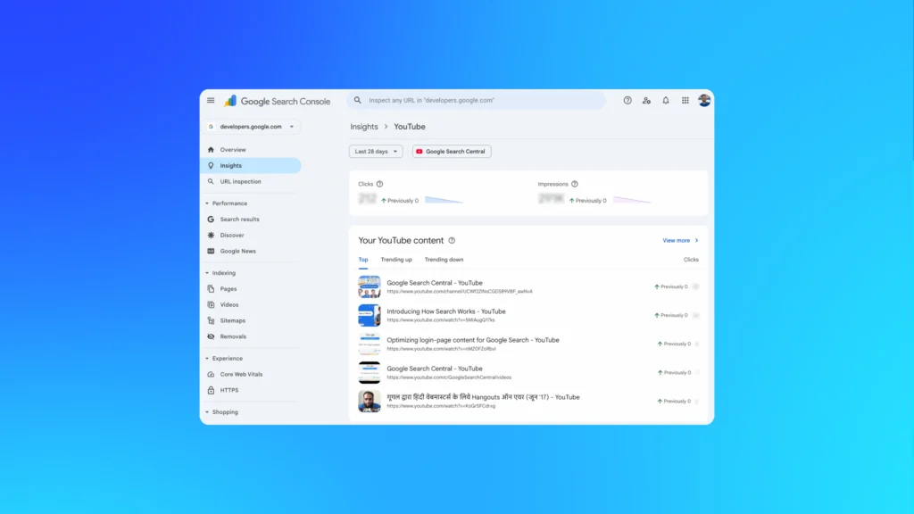Click the Discover asterisk icon

(x=211, y=235)
